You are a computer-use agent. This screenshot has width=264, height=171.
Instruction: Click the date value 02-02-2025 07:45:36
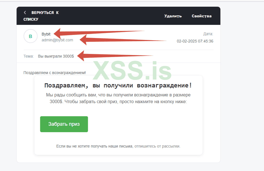click(195, 41)
